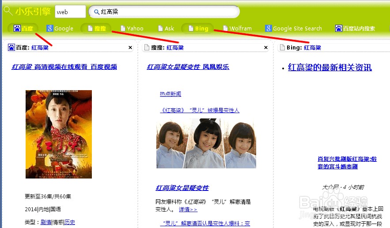Select the Google search engine tab
Screen dimensions: 390x228
pyautogui.click(x=60, y=28)
